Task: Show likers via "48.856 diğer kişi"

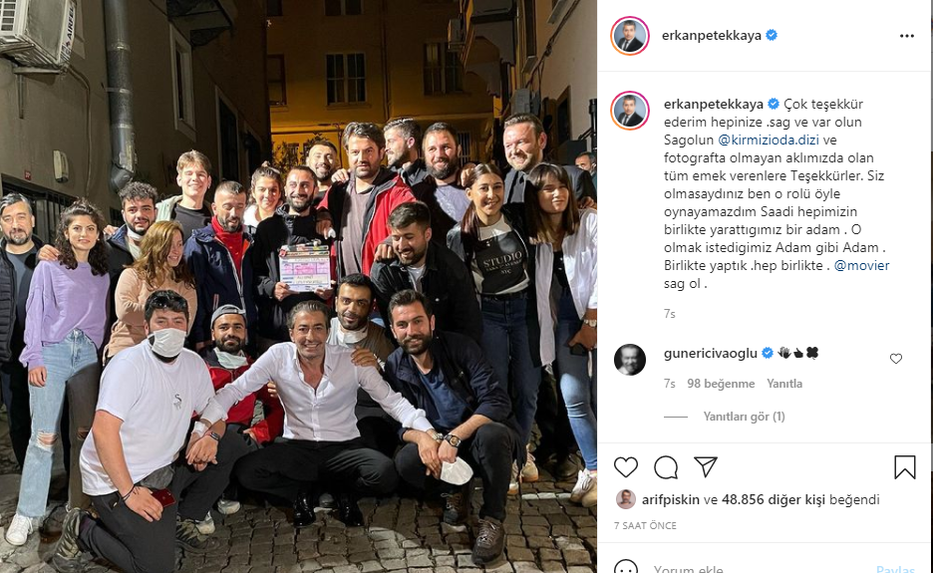Action: click(773, 500)
